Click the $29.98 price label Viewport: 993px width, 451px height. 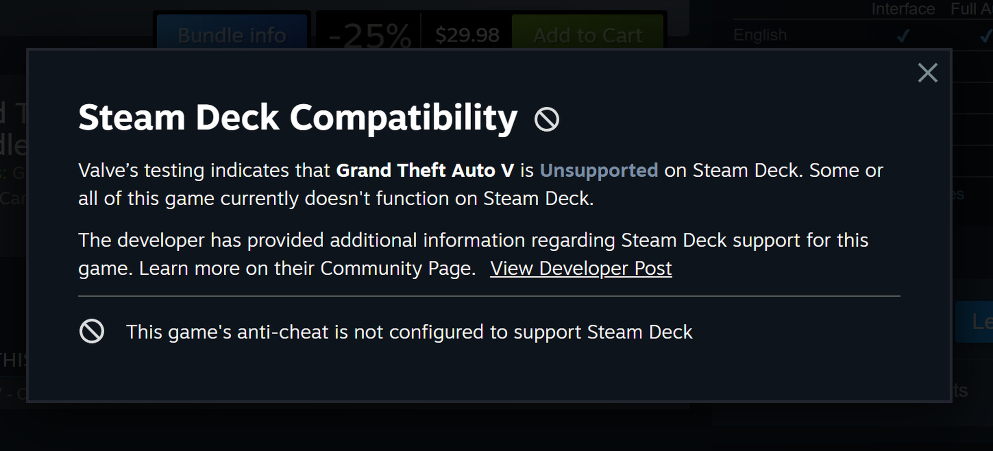coord(467,35)
